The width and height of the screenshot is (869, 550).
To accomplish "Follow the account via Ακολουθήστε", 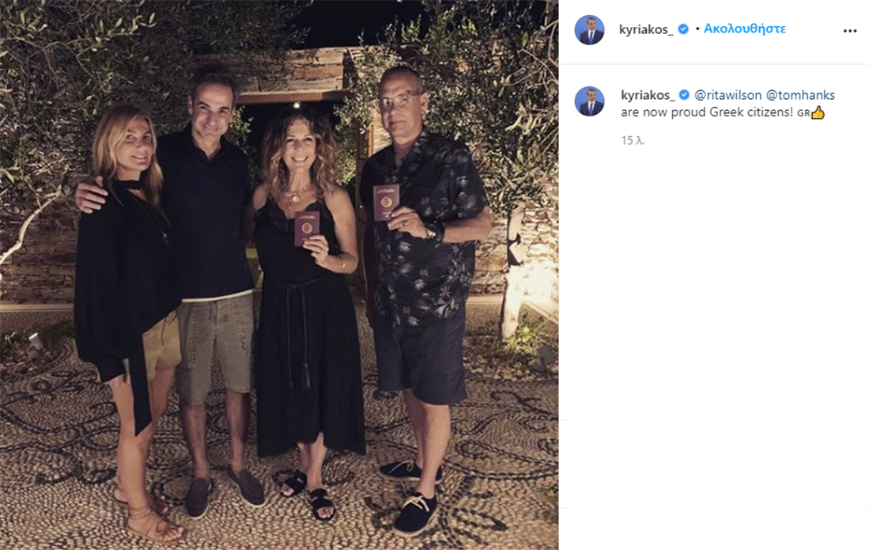I will (744, 28).
